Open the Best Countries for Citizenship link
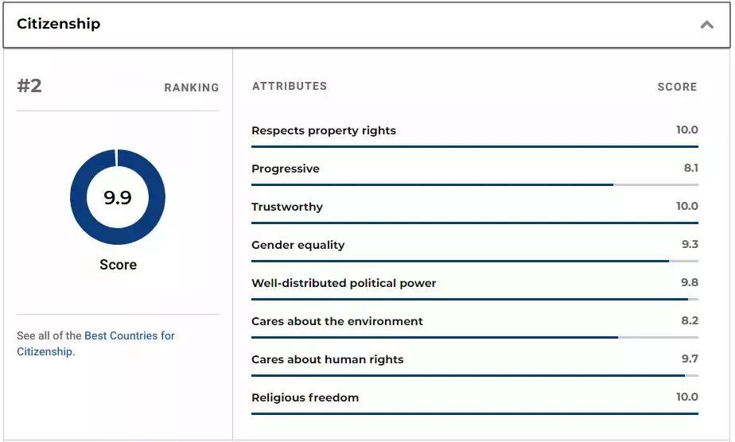Screen dimensions: 735x442 [x=129, y=335]
